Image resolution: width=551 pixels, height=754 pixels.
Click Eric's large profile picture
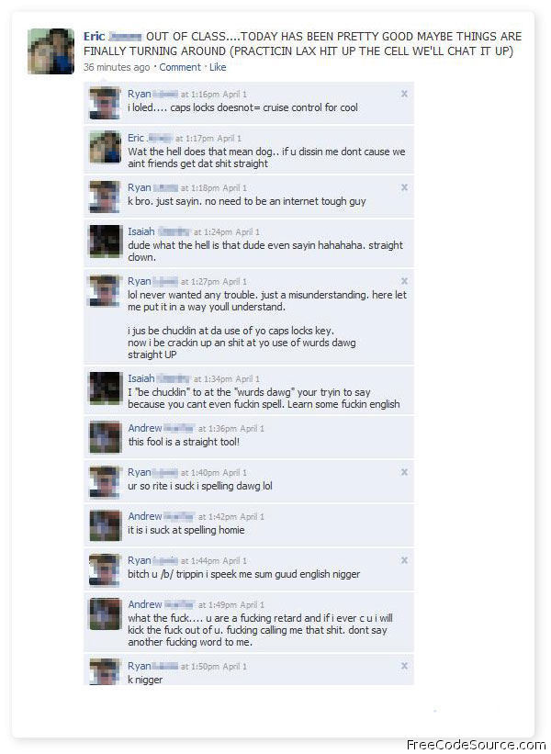click(51, 51)
